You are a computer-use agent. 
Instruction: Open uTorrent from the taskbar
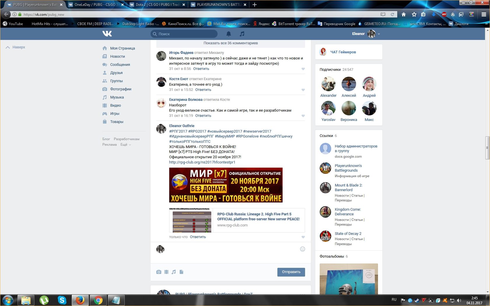pos(44,300)
